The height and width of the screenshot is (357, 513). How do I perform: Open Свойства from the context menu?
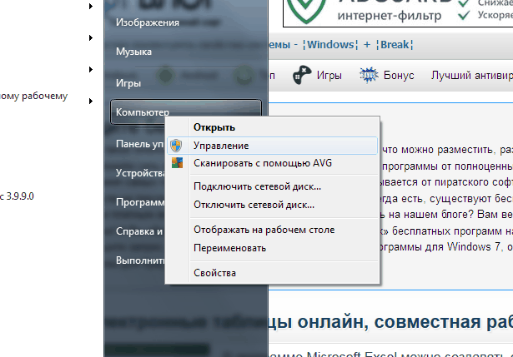[272, 273]
